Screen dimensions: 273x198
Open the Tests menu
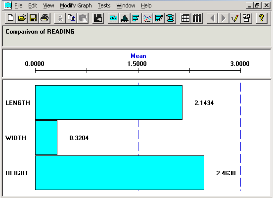point(104,5)
